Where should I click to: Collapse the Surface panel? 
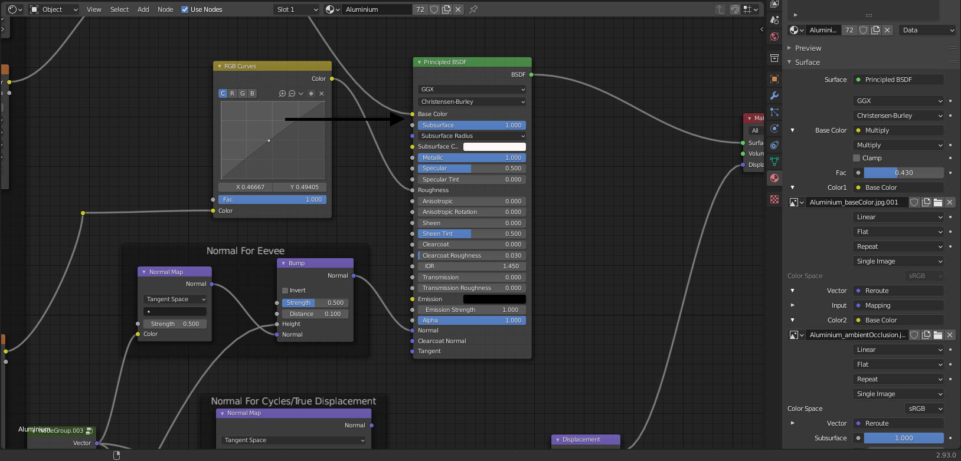[x=789, y=62]
